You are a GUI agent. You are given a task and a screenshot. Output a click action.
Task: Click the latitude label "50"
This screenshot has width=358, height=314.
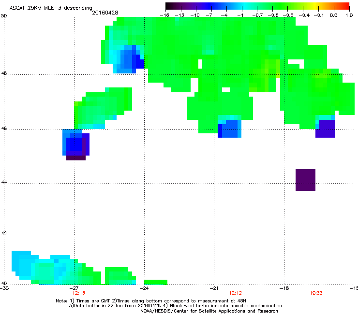tap(4, 16)
